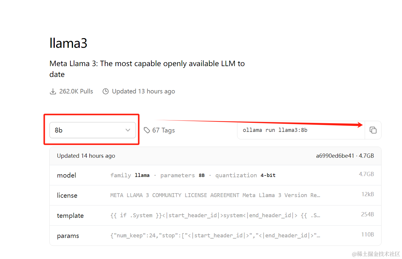
Task: Click the 12kB size on license row
Action: point(367,194)
